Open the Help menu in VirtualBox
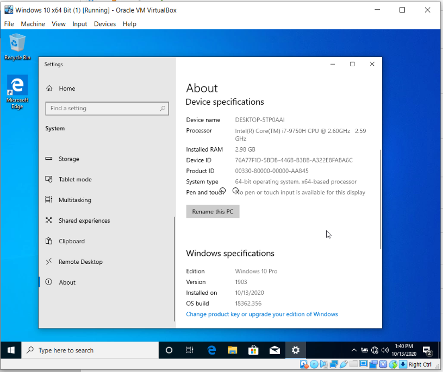 click(129, 24)
